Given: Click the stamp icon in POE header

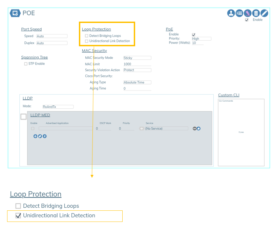Looking at the screenshot, I should coord(231,13).
